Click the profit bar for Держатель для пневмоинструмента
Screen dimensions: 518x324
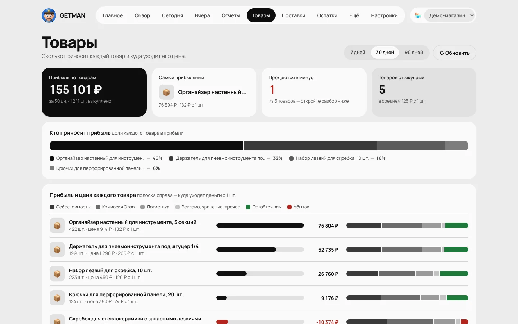click(260, 249)
